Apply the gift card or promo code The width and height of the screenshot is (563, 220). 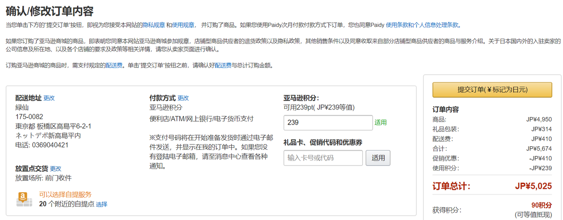point(378,158)
